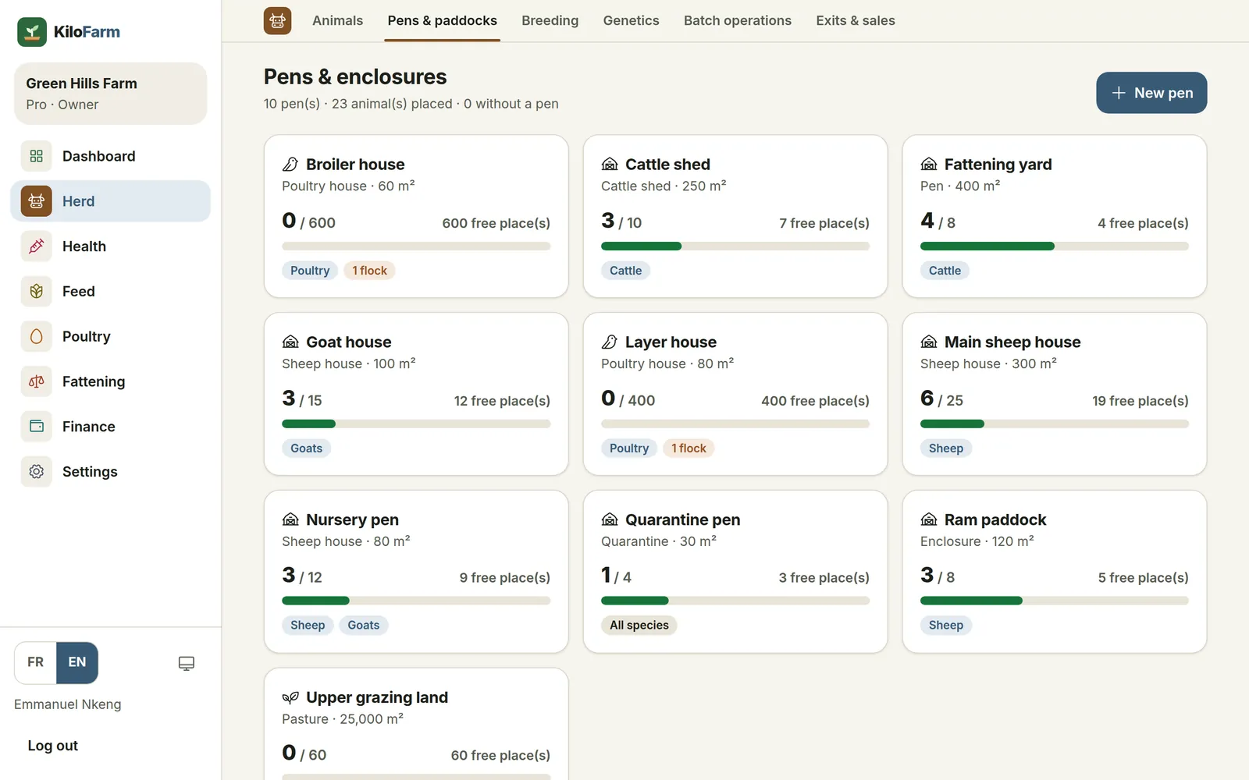Click the Emmanuel Nkeng user name

[68, 704]
